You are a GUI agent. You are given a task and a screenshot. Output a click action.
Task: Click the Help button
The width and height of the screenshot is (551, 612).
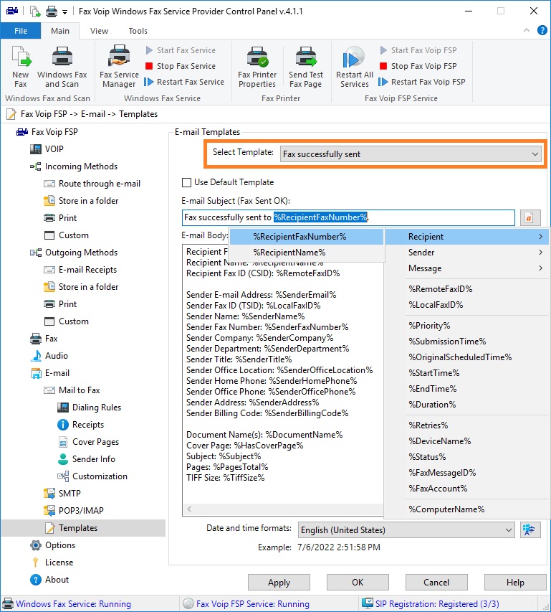[515, 583]
